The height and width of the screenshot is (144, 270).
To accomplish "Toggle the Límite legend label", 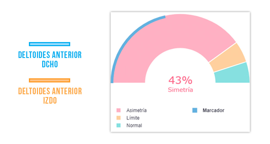I will tap(133, 118).
